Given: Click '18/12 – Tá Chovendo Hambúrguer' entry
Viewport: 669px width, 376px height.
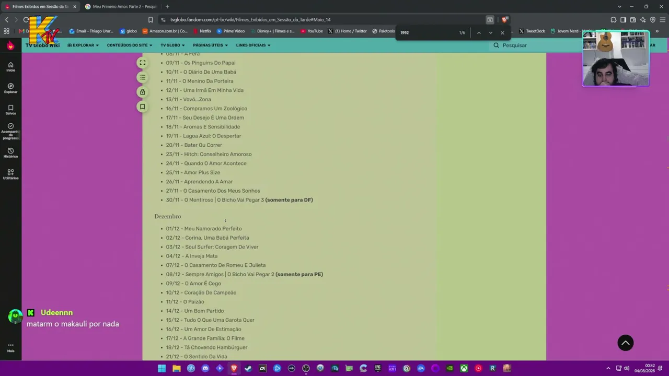Looking at the screenshot, I should point(206,347).
